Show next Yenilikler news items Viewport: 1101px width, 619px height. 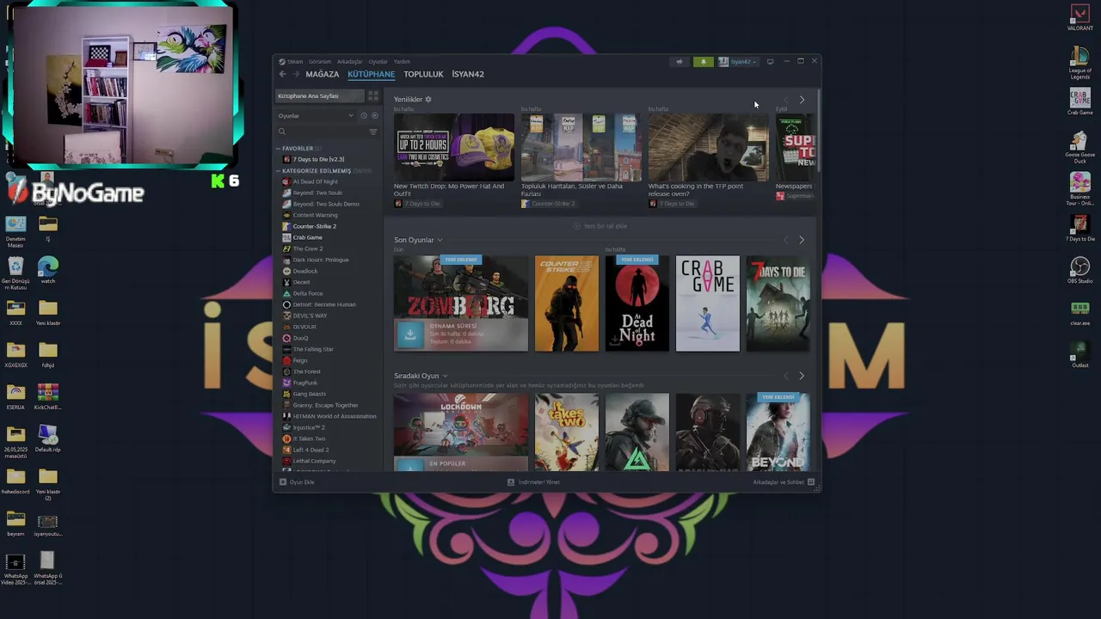(802, 100)
